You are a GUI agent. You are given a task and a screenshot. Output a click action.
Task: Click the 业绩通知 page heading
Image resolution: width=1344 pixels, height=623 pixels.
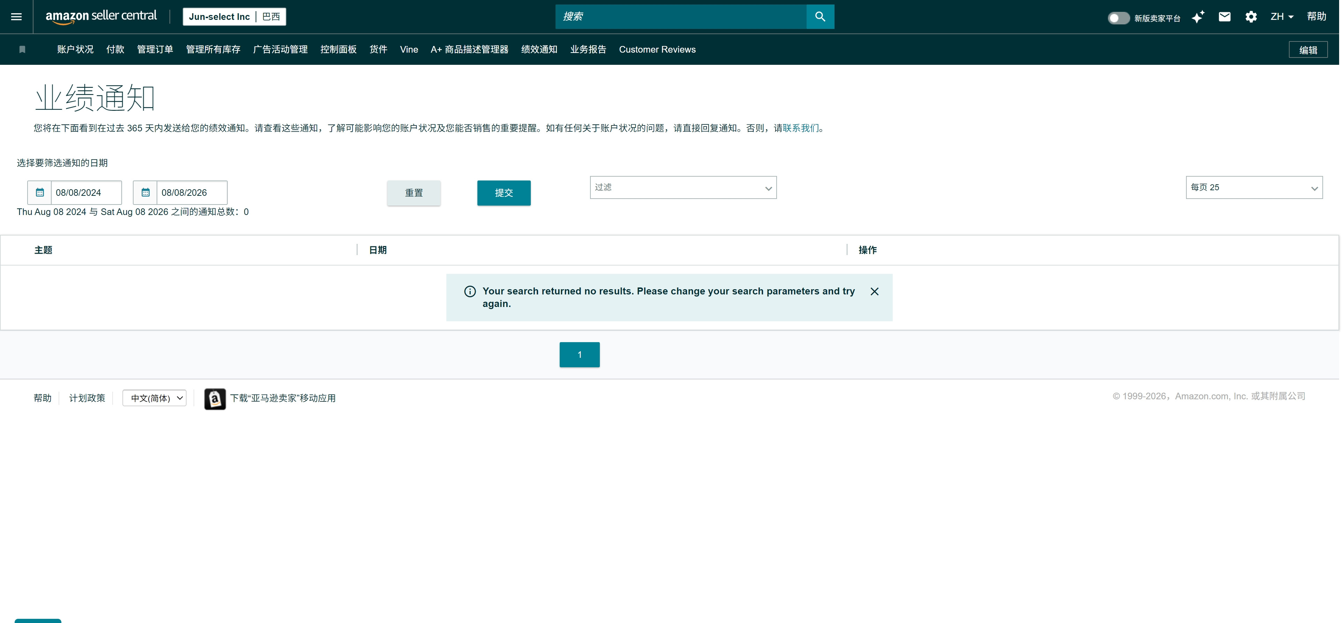(x=95, y=98)
